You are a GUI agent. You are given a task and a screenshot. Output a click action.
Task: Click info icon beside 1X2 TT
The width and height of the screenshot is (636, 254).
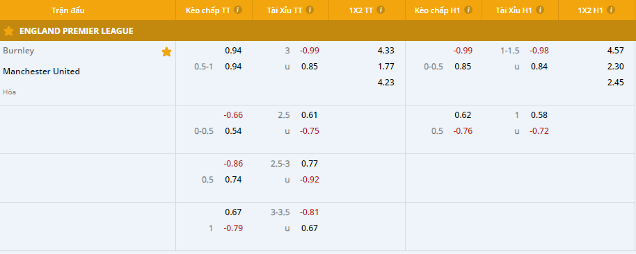(381, 10)
